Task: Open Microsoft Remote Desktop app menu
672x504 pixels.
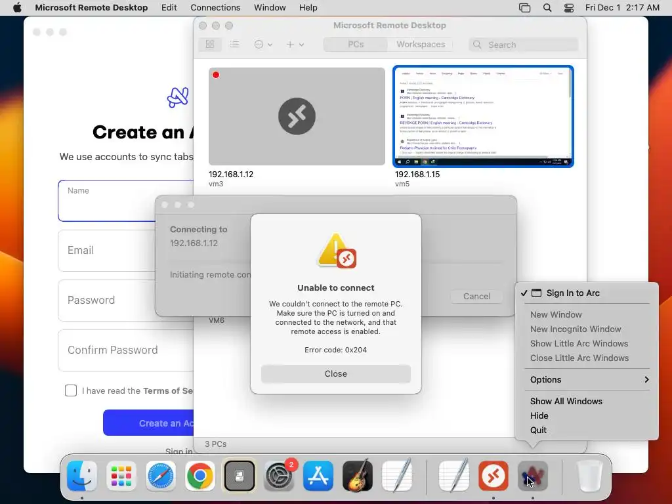Action: (91, 8)
